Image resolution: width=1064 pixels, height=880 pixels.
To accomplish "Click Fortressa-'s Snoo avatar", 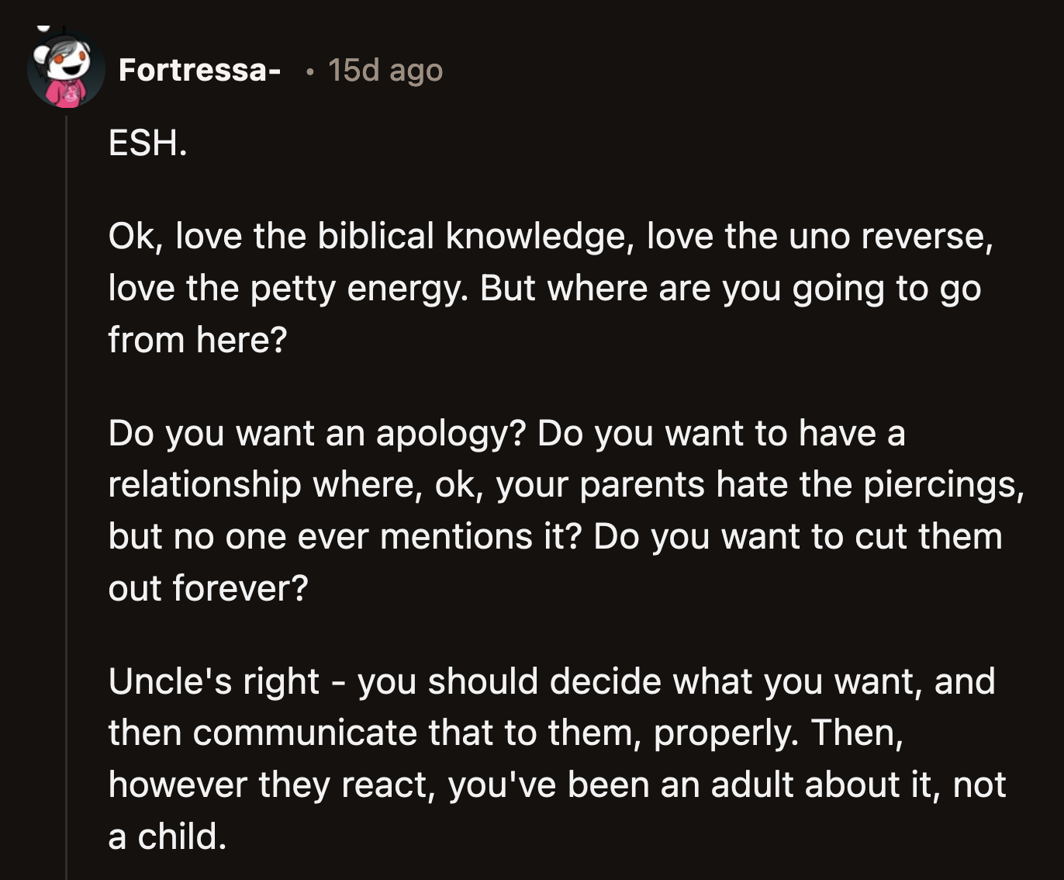I will [66, 71].
